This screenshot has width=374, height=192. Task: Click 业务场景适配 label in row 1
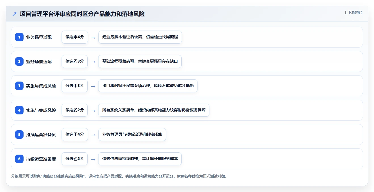39,37
